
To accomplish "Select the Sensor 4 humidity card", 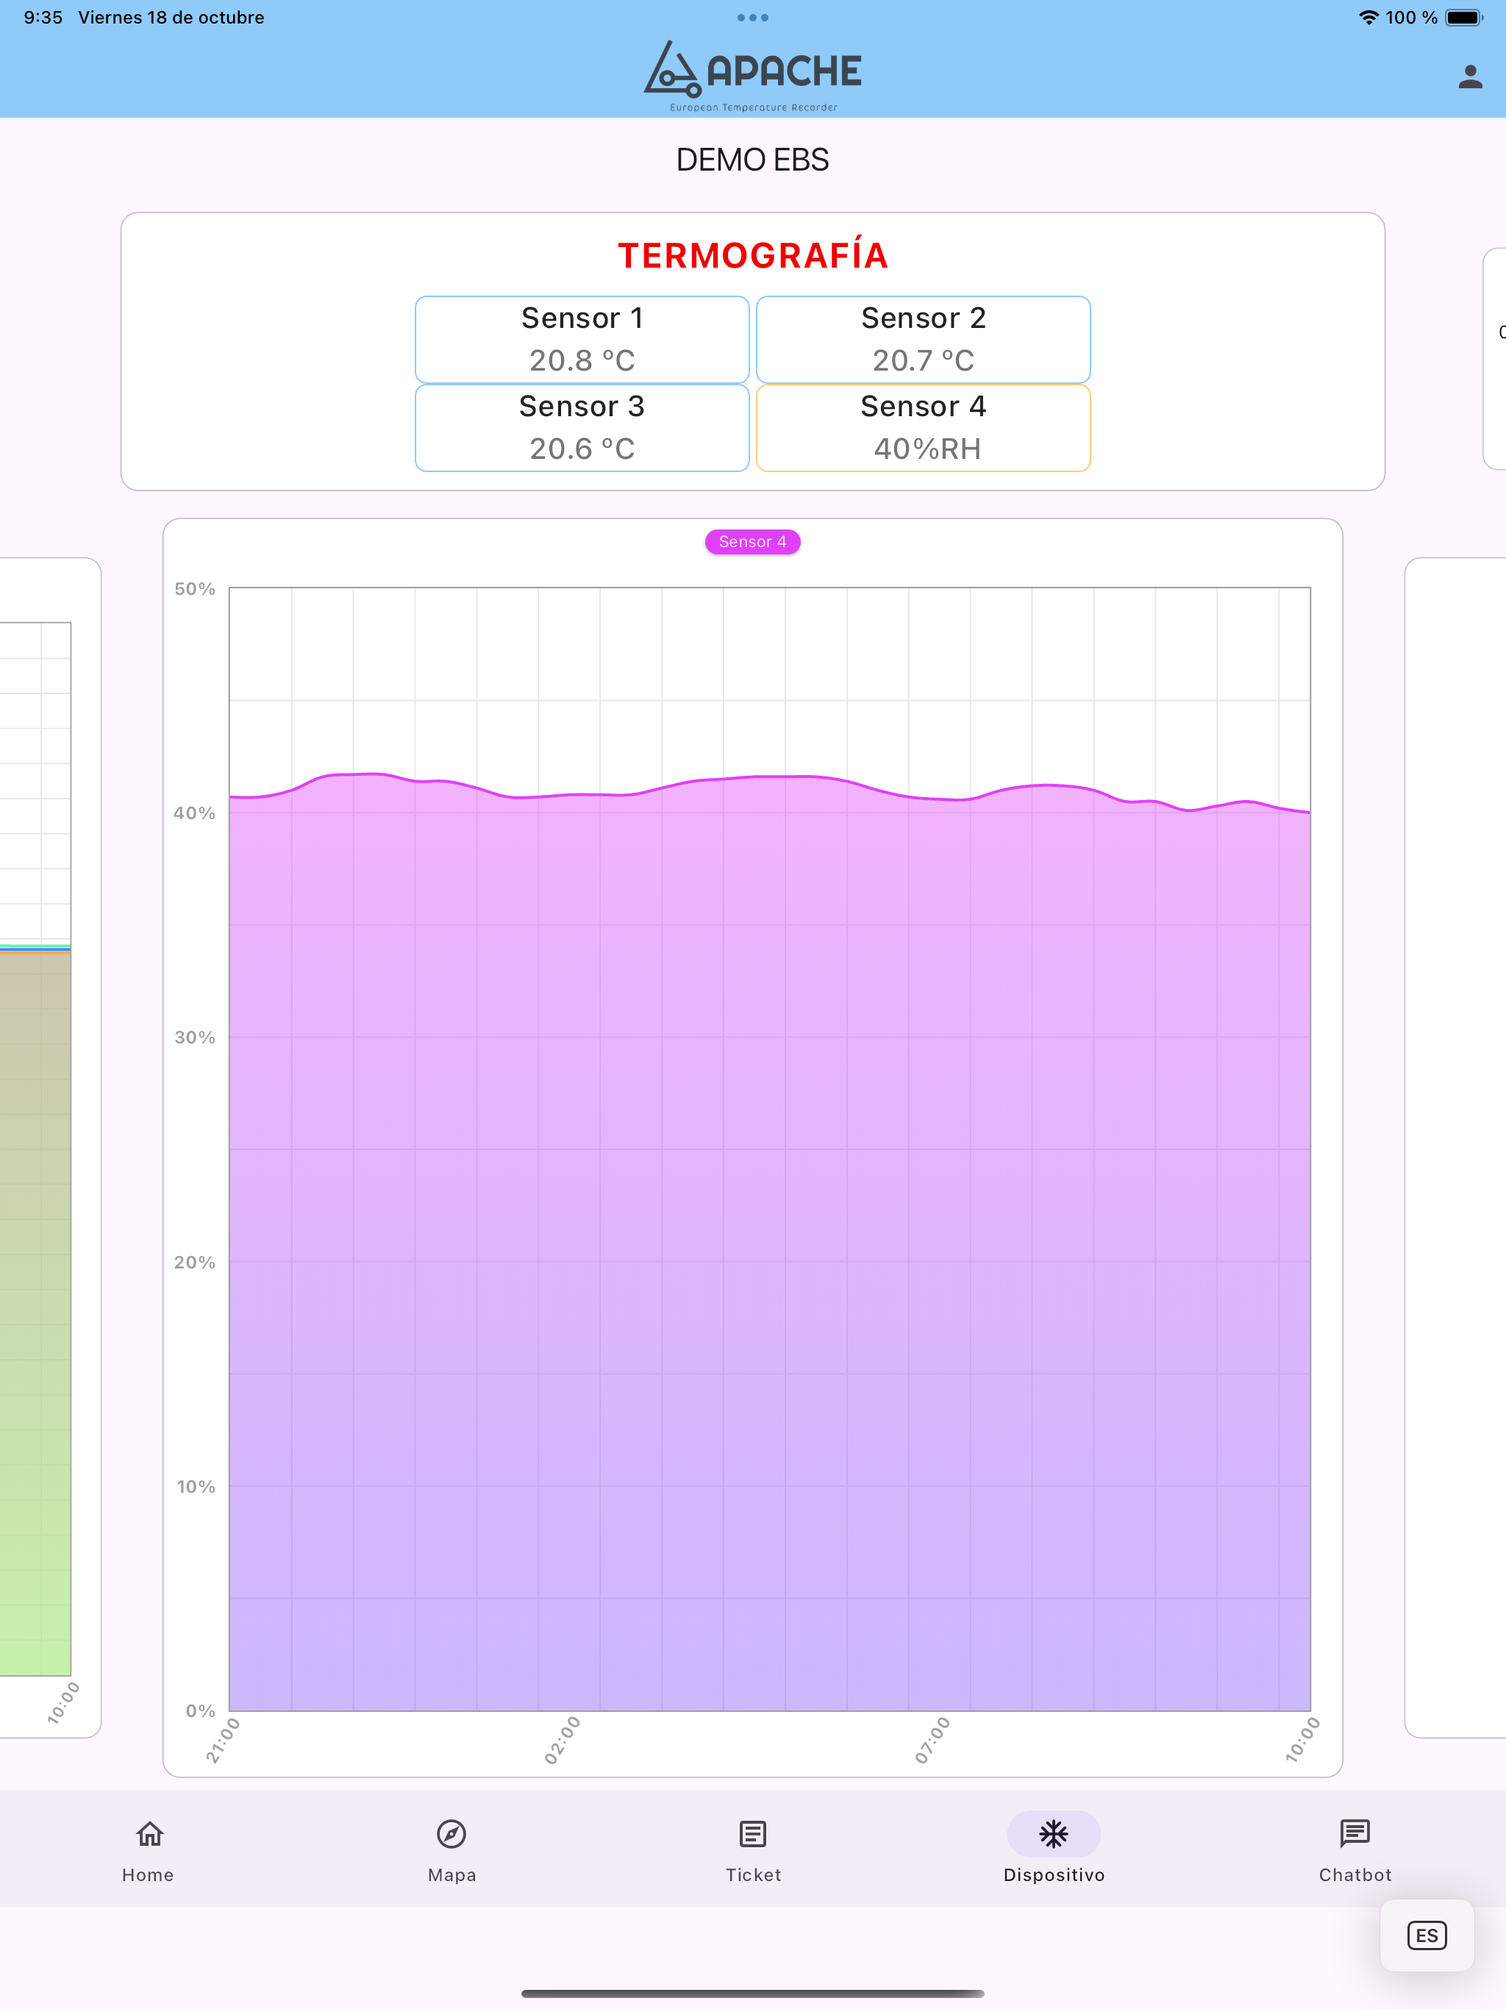I will [923, 428].
